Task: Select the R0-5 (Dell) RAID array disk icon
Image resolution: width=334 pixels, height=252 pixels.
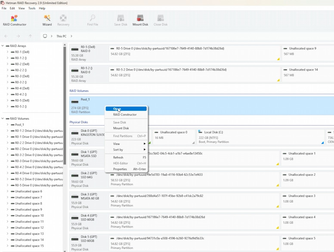Action: pyautogui.click(x=75, y=49)
